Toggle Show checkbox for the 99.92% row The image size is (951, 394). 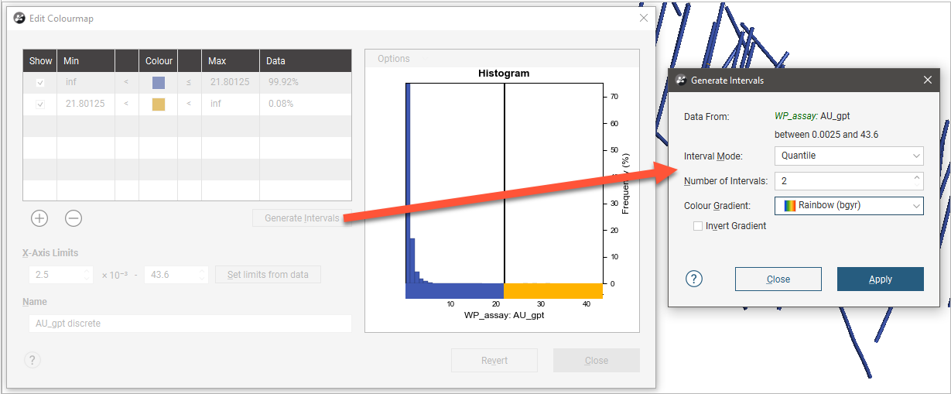point(40,82)
